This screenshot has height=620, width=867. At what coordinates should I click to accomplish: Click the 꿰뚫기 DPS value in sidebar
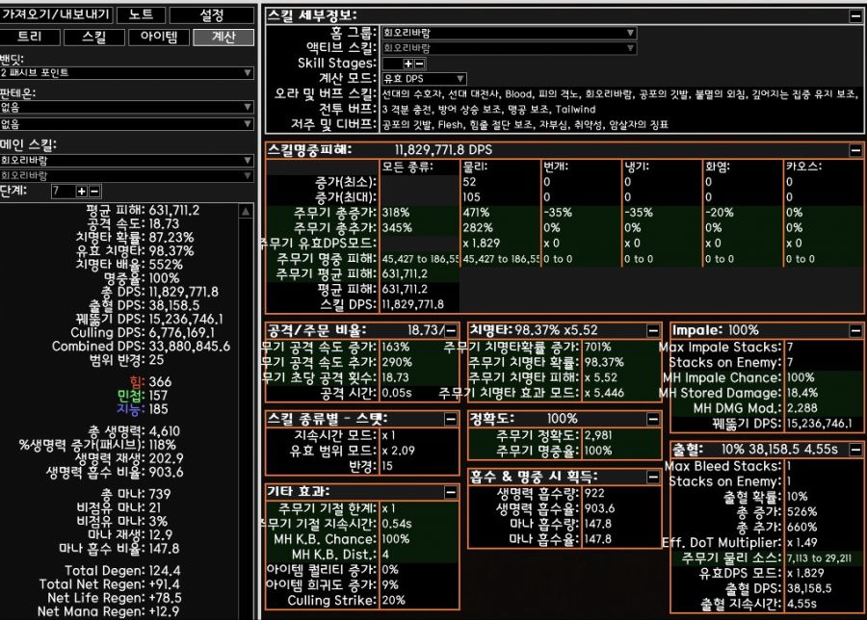pos(186,320)
